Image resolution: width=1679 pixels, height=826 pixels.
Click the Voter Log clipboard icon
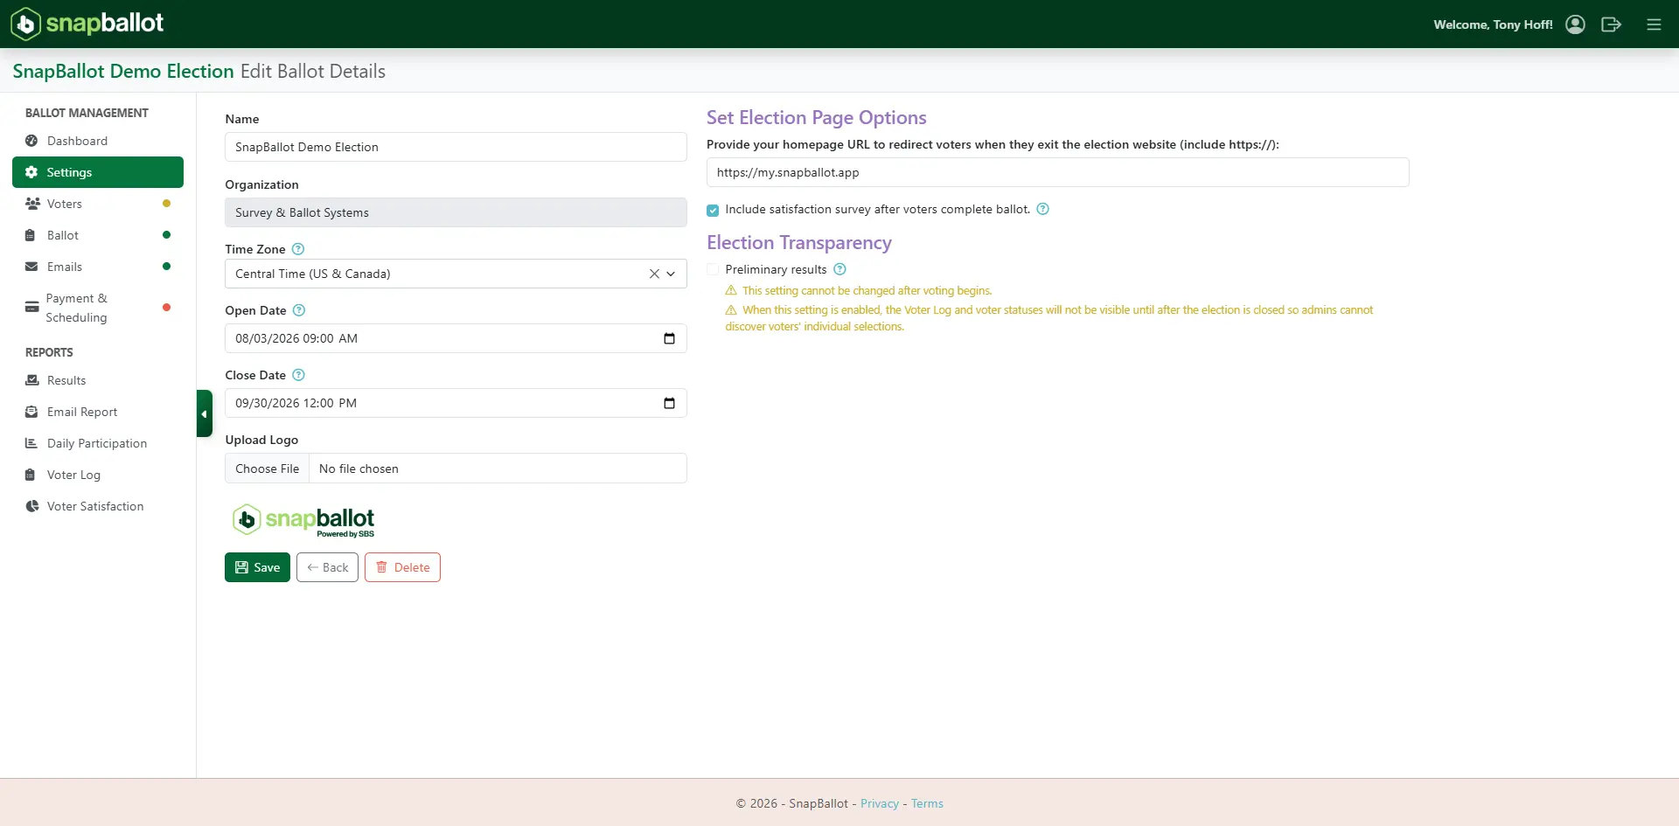coord(31,475)
